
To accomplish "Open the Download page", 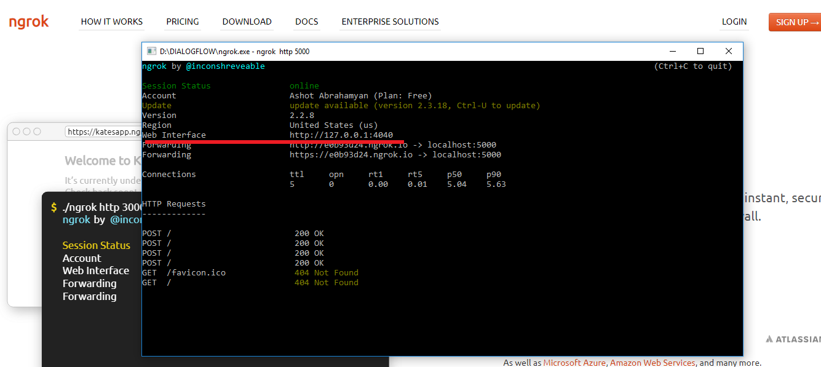I will [247, 22].
